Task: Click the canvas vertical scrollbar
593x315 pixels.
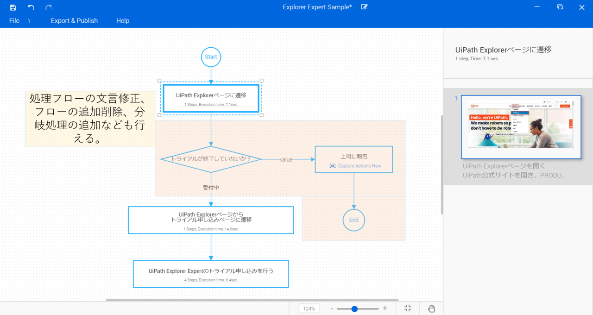Action: tap(442, 165)
